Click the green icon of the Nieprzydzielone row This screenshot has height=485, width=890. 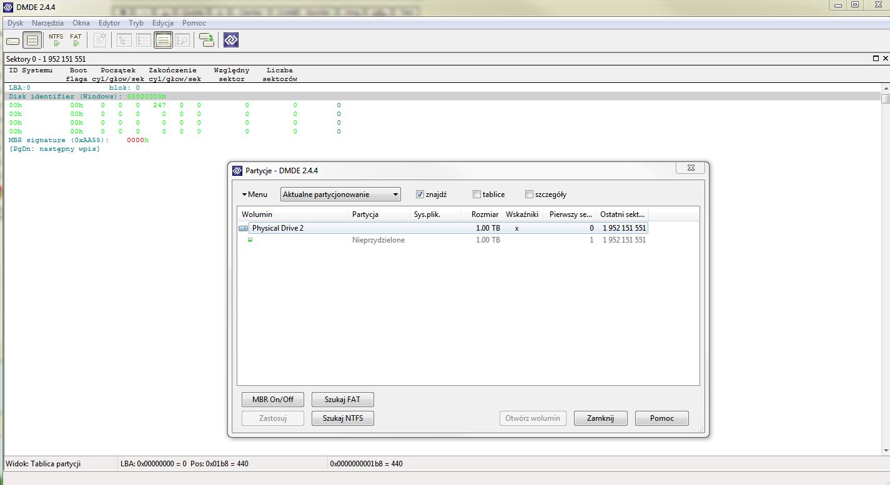pyautogui.click(x=250, y=239)
